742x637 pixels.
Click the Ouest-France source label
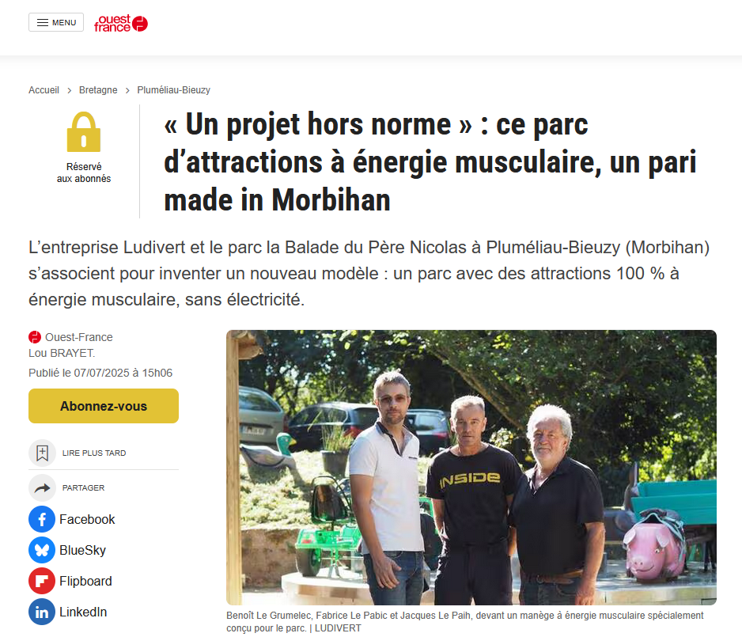coord(78,337)
